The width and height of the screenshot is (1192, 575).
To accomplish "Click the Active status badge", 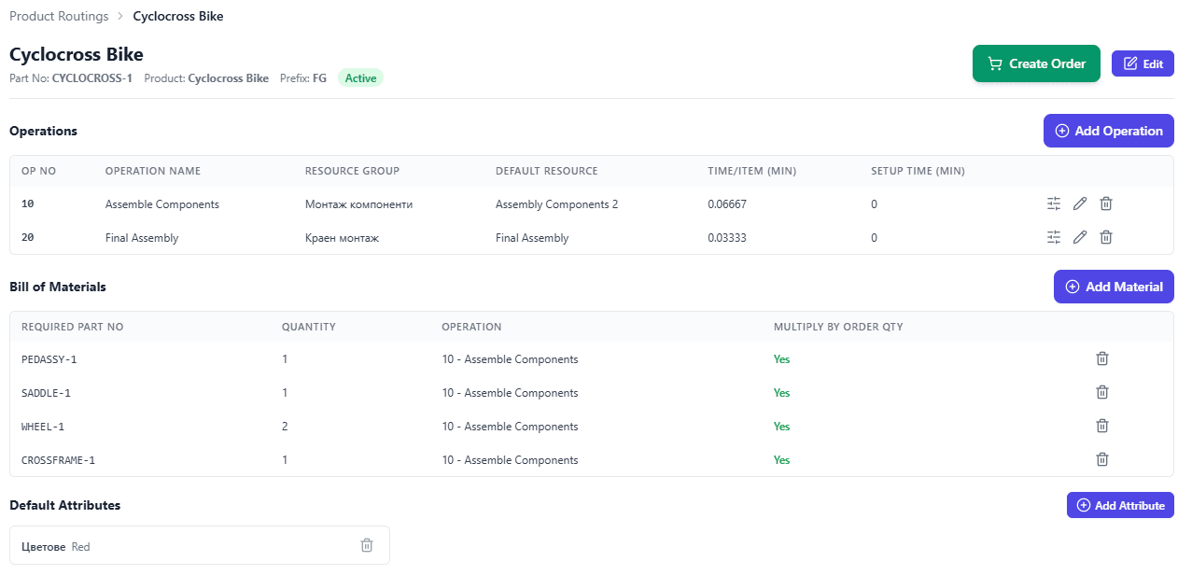I will 360,78.
